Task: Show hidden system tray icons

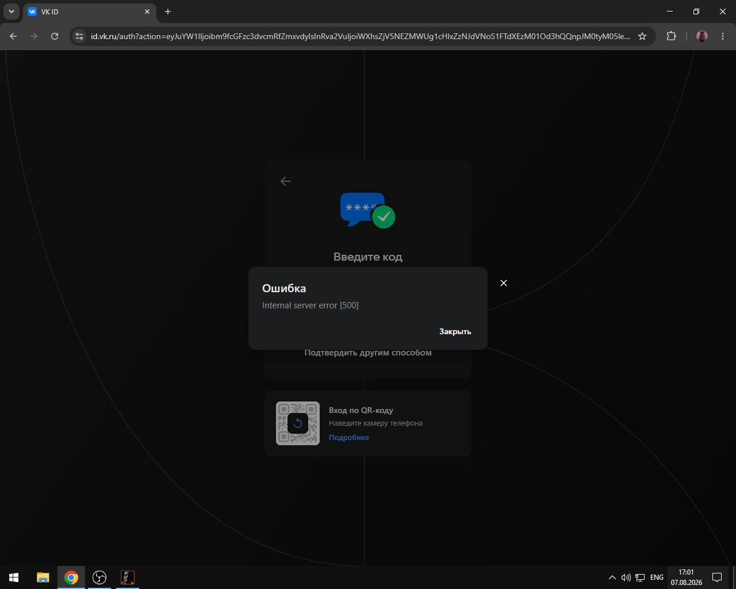Action: pos(612,577)
